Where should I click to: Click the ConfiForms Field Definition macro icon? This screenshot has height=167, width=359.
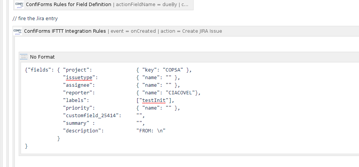click(x=19, y=5)
